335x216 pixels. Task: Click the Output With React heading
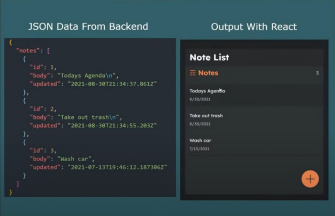point(254,26)
